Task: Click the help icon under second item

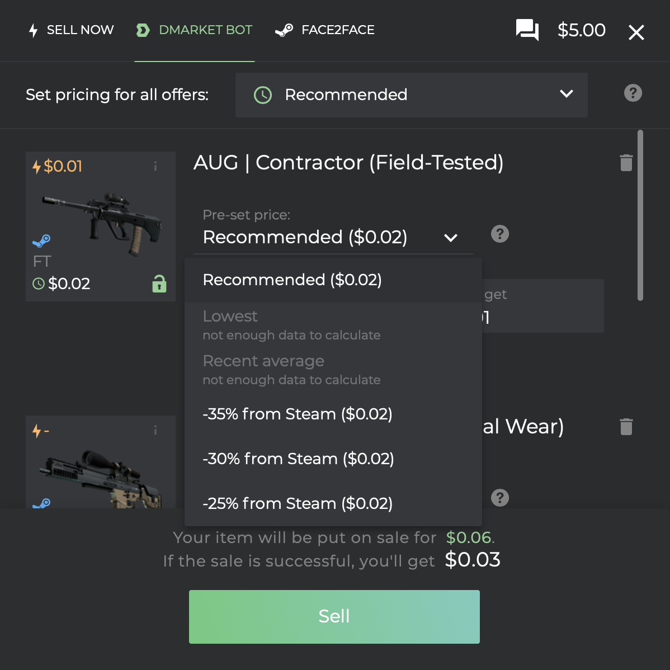Action: click(x=499, y=498)
